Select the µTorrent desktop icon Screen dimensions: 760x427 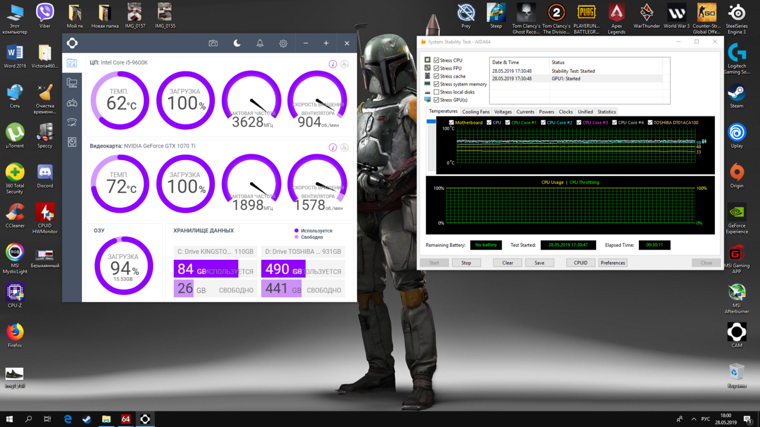[x=15, y=136]
